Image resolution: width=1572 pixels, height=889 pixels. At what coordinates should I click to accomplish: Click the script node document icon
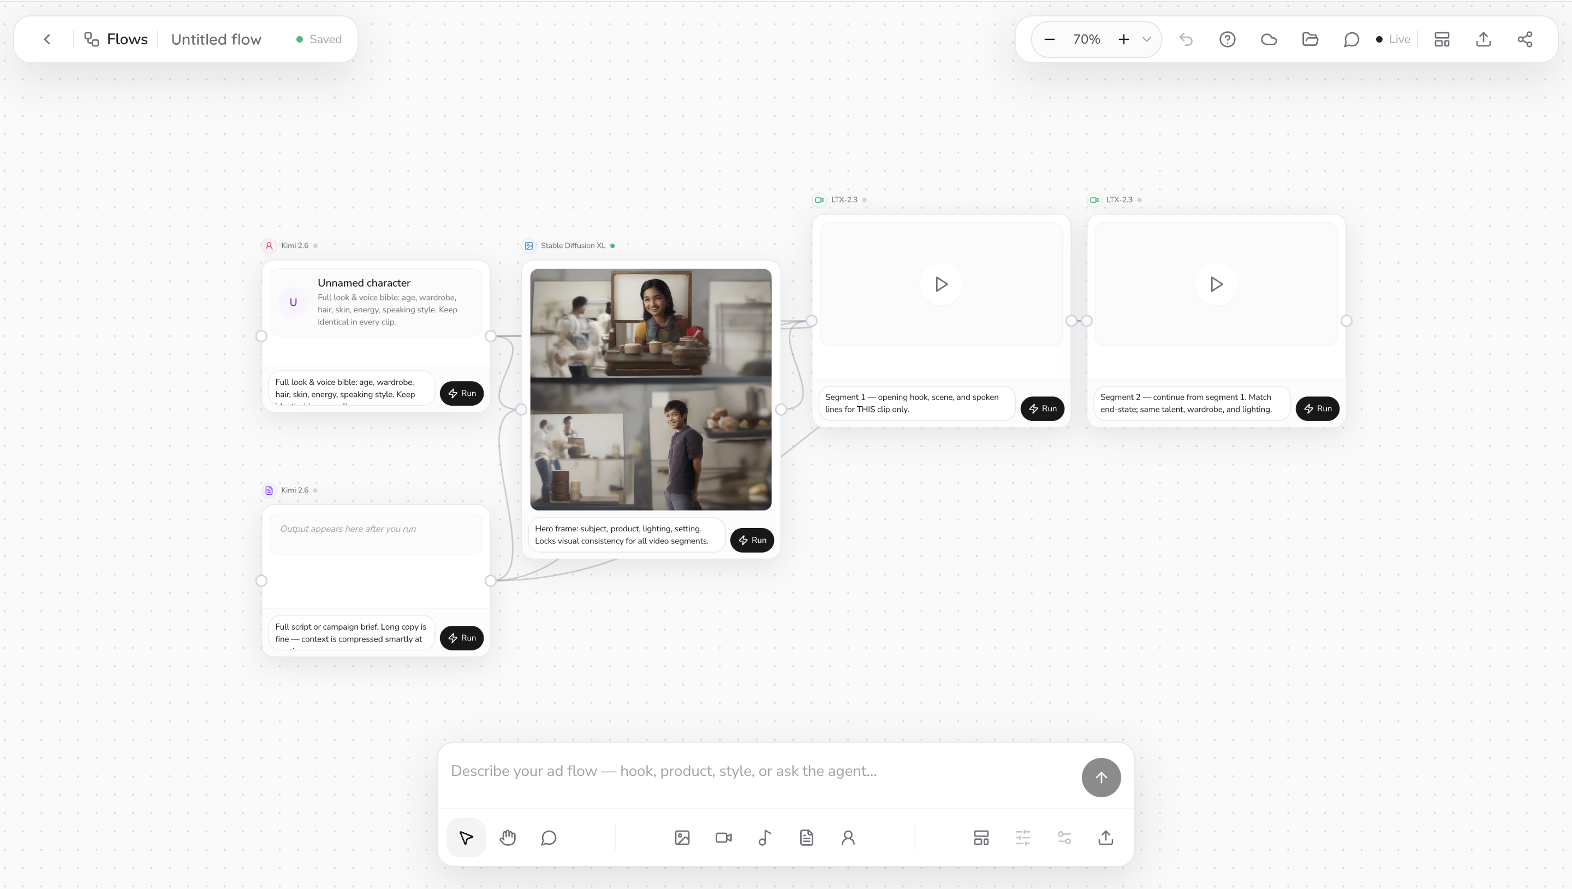tap(269, 490)
